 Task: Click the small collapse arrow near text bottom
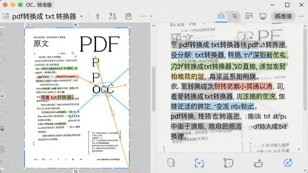[x=299, y=150]
